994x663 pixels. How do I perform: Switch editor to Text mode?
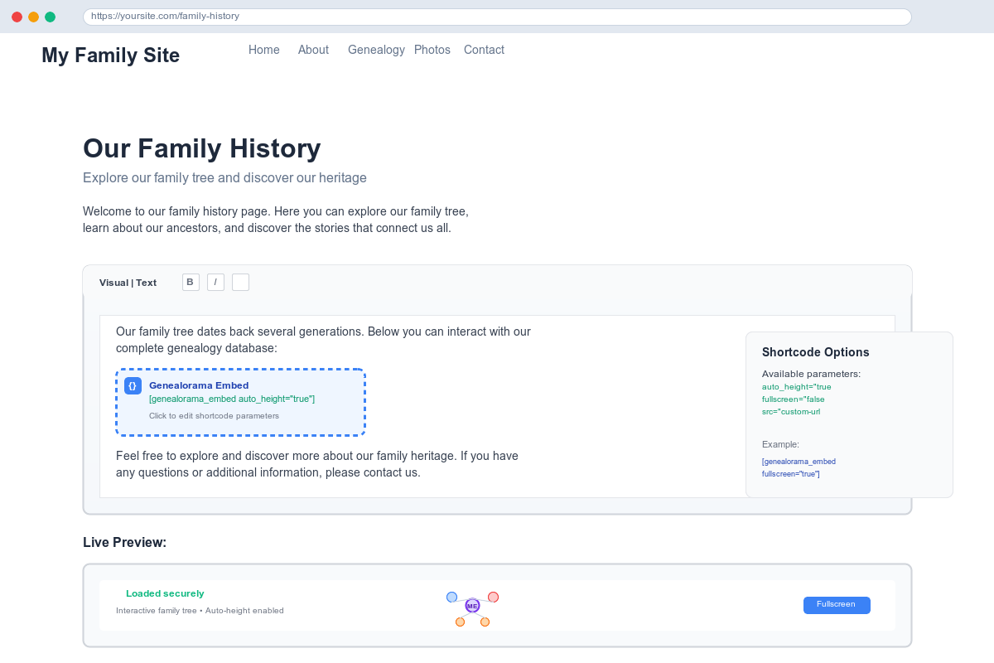pyautogui.click(x=147, y=283)
